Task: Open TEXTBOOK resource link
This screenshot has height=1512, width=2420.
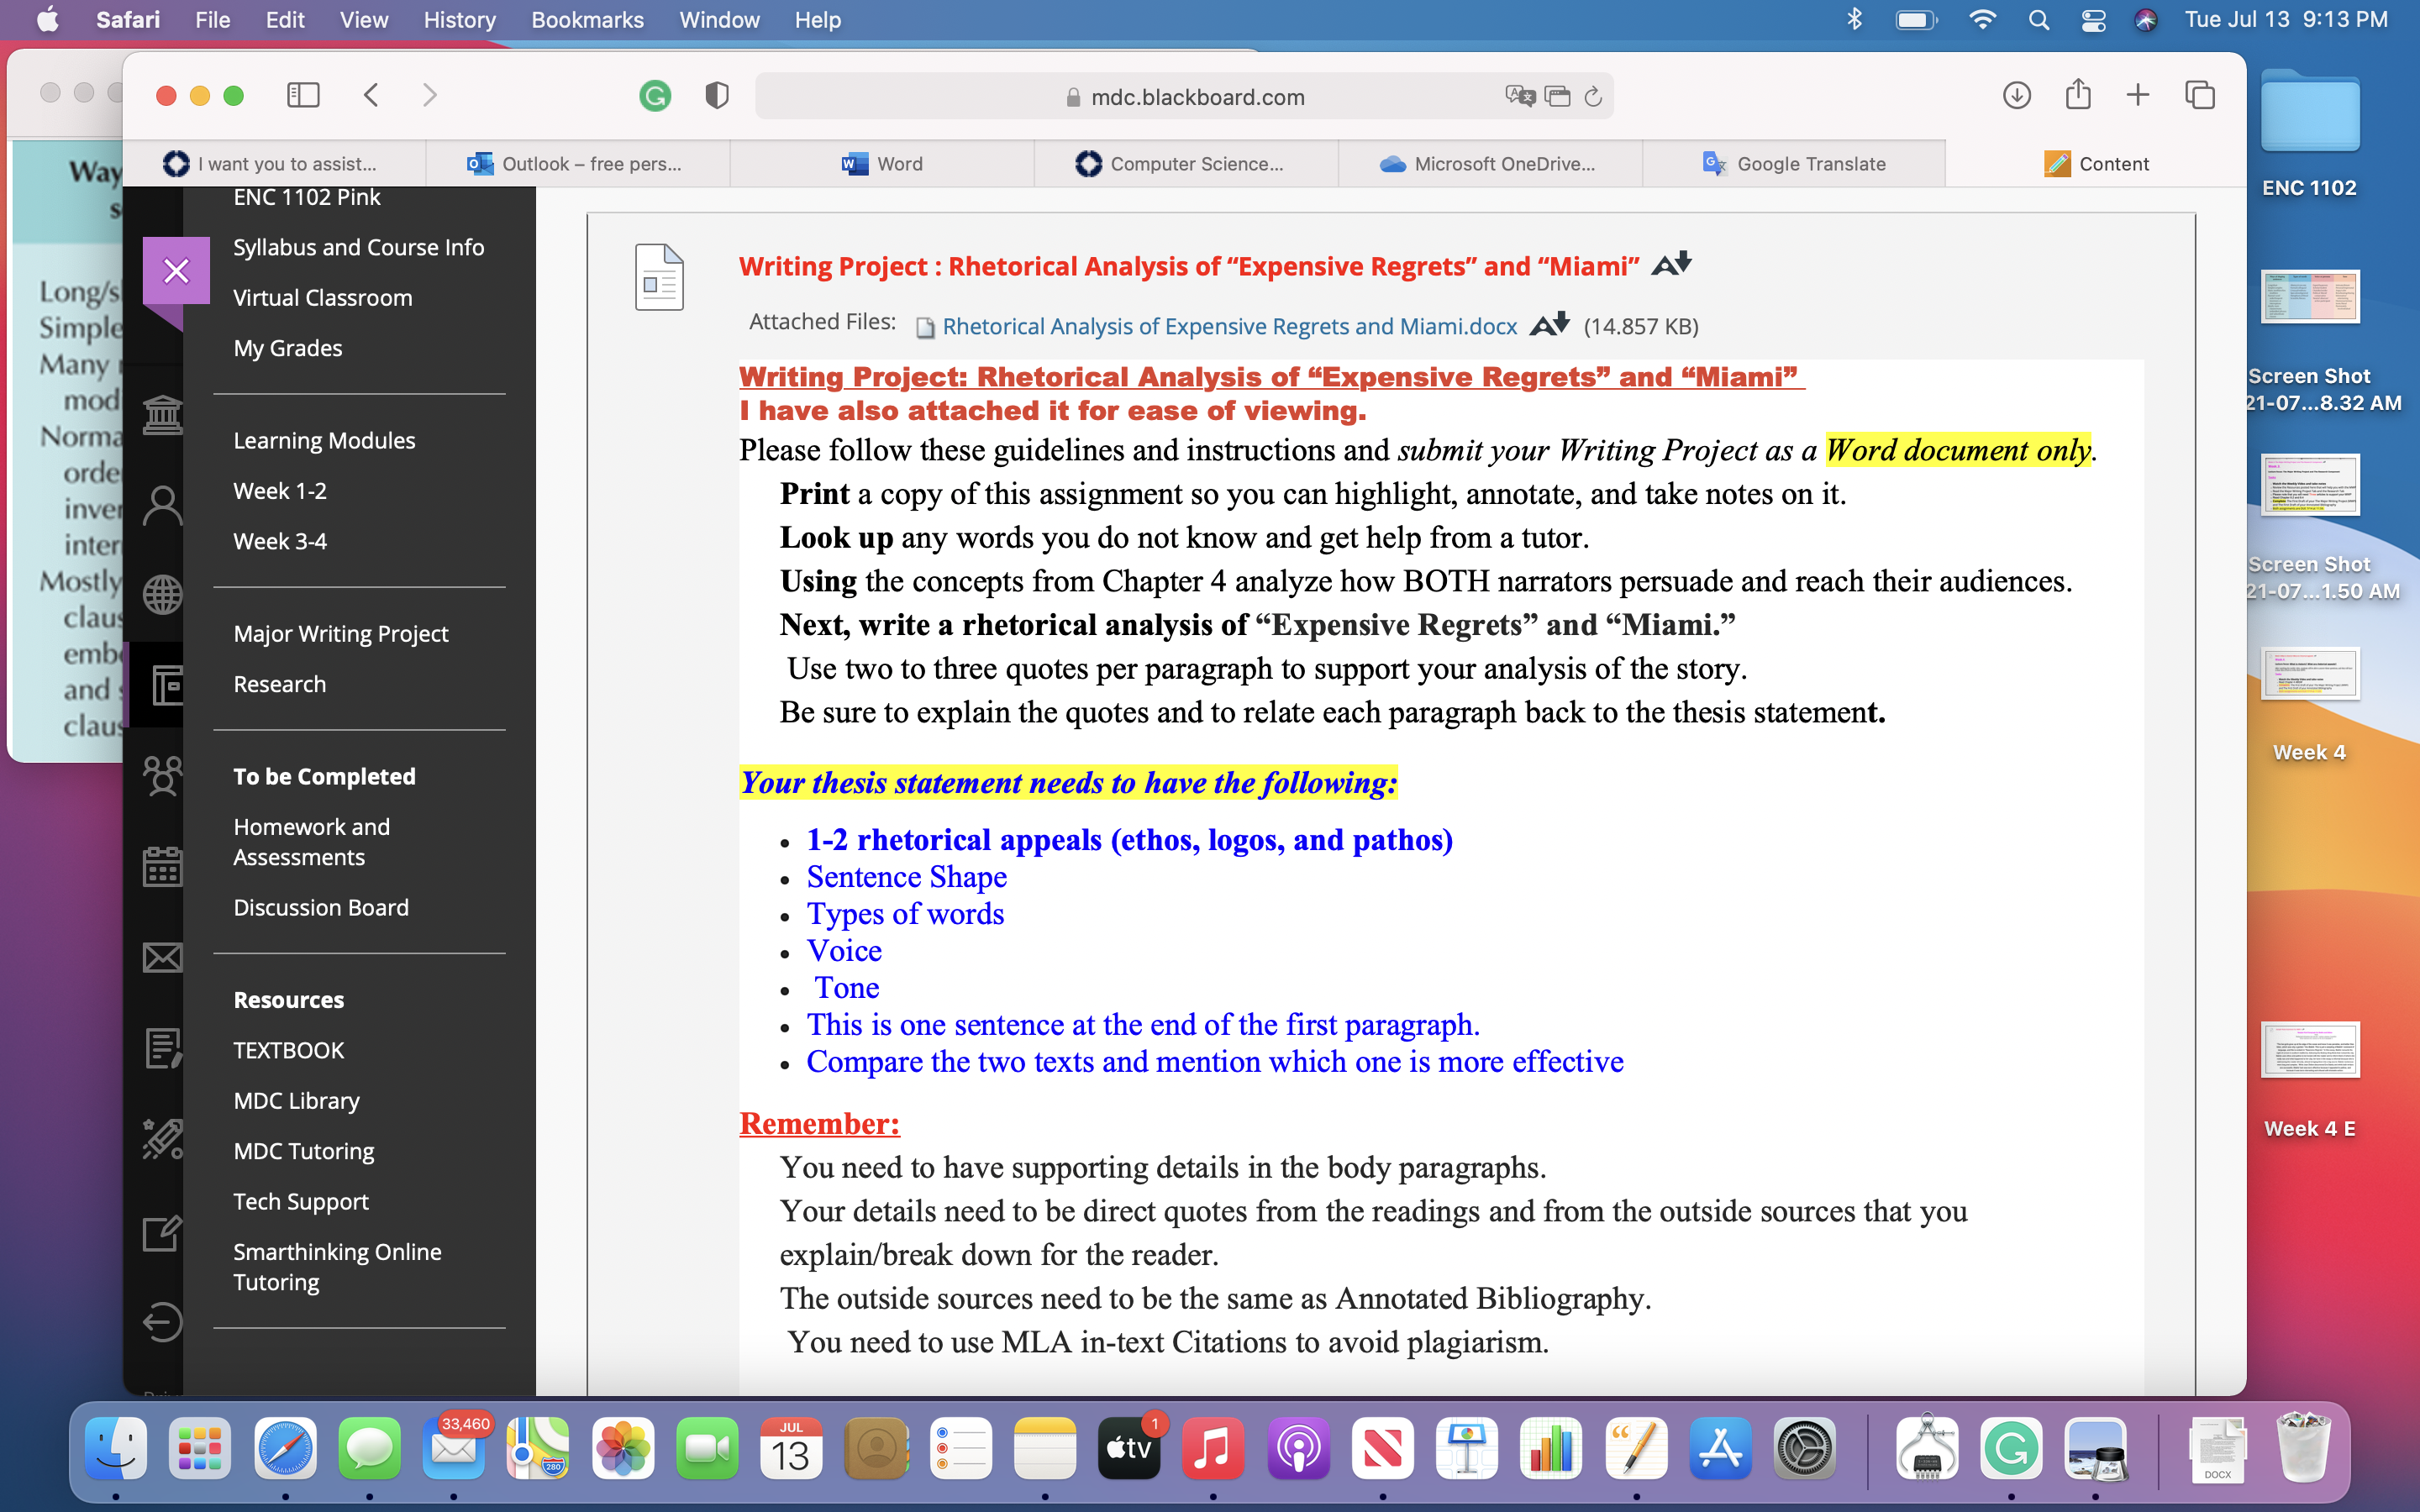Action: (x=289, y=1050)
